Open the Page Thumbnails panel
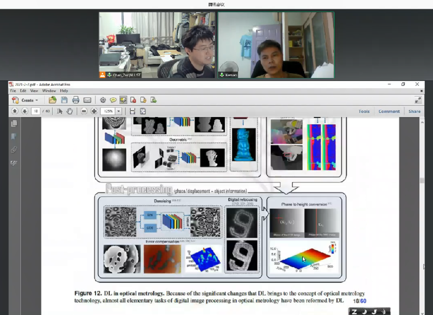433x315 pixels. point(14,124)
